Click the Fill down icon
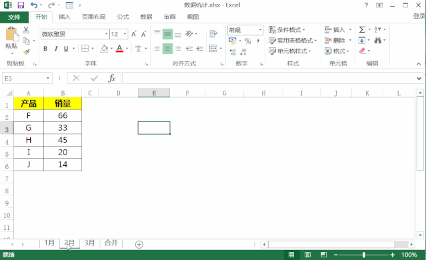The width and height of the screenshot is (426, 260). coord(362,41)
